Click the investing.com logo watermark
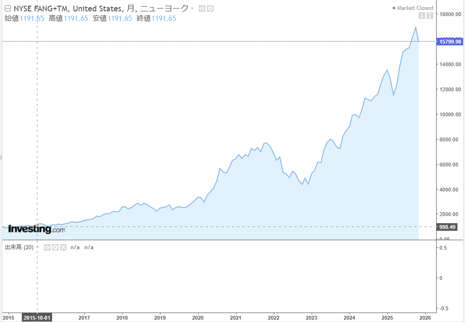Viewport: 465px width, 322px height. (x=36, y=229)
